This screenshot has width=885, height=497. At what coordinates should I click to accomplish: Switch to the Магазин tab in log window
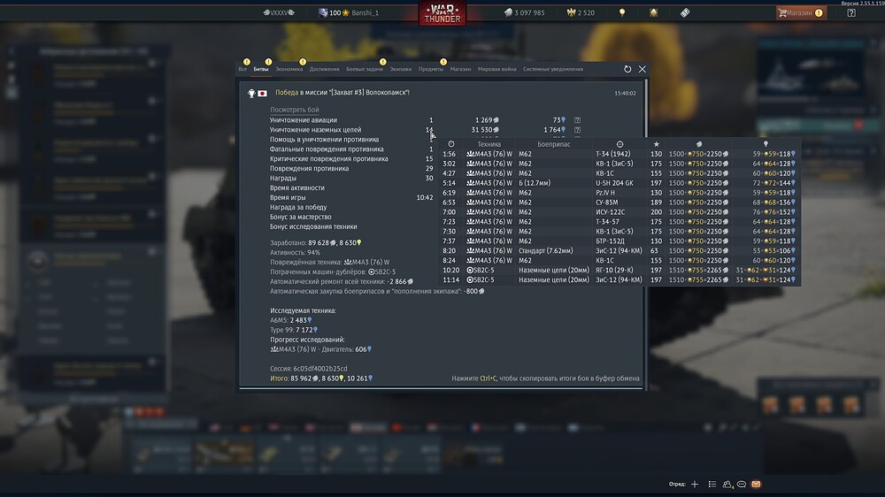[460, 69]
